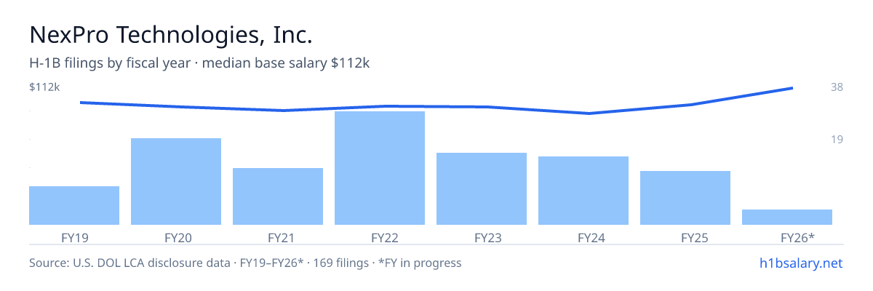873x291 pixels.
Task: Click the FY19 axis label
Action: click(x=74, y=237)
